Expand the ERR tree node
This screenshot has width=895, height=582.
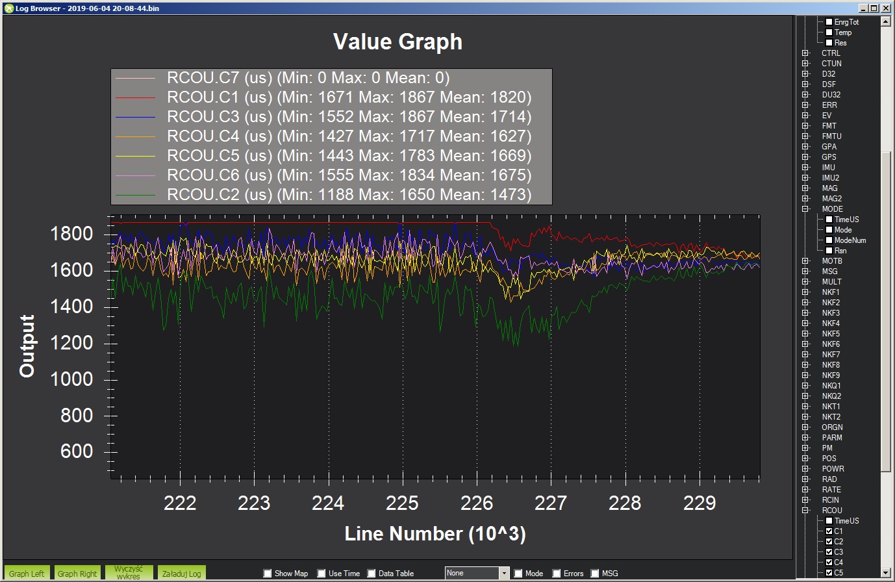[x=805, y=105]
